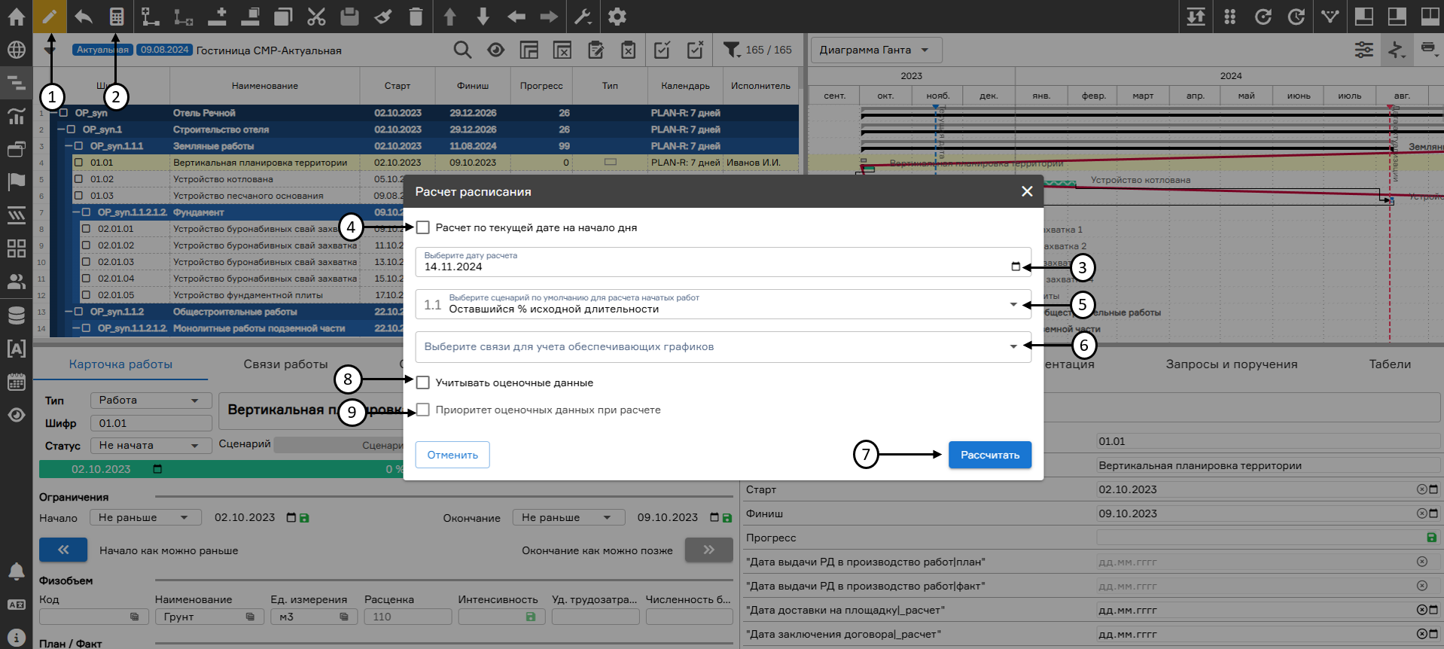1444x649 pixels.
Task: Click the green progress bar dated 02.10.2023
Action: 221,469
